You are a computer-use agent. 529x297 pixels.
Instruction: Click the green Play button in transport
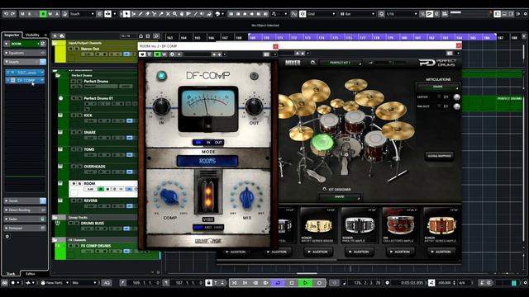305,283
